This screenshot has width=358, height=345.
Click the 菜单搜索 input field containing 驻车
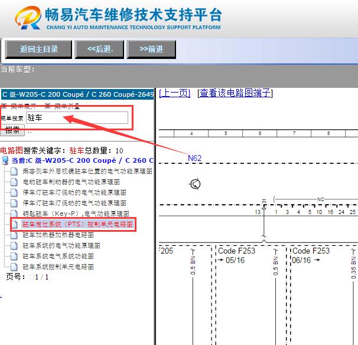(77, 117)
